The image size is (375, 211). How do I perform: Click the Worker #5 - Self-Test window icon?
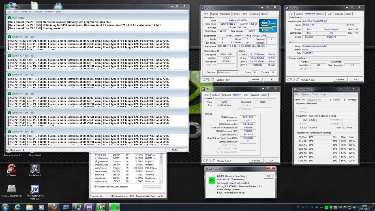[10, 113]
